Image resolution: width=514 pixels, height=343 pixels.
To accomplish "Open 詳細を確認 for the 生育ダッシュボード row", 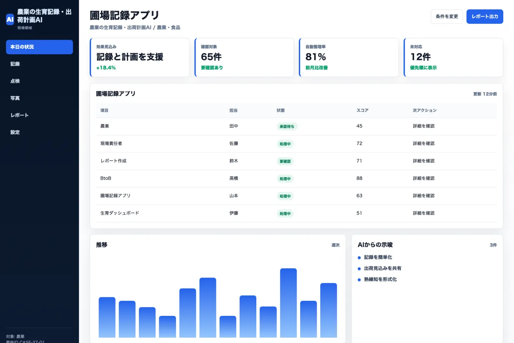I will click(x=424, y=213).
